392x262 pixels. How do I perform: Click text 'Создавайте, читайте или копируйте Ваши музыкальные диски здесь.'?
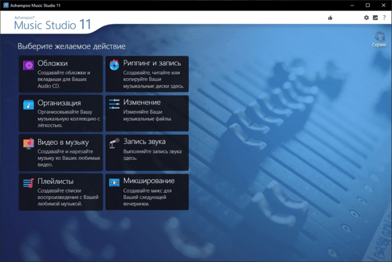(x=153, y=79)
